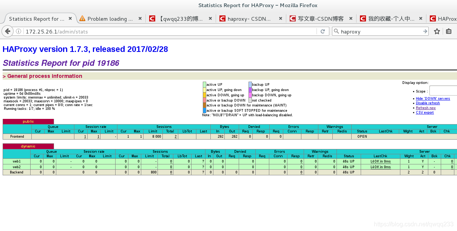This screenshot has width=457, height=231.
Task: Click the 'not checked' legend color swatch
Action: click(x=250, y=100)
